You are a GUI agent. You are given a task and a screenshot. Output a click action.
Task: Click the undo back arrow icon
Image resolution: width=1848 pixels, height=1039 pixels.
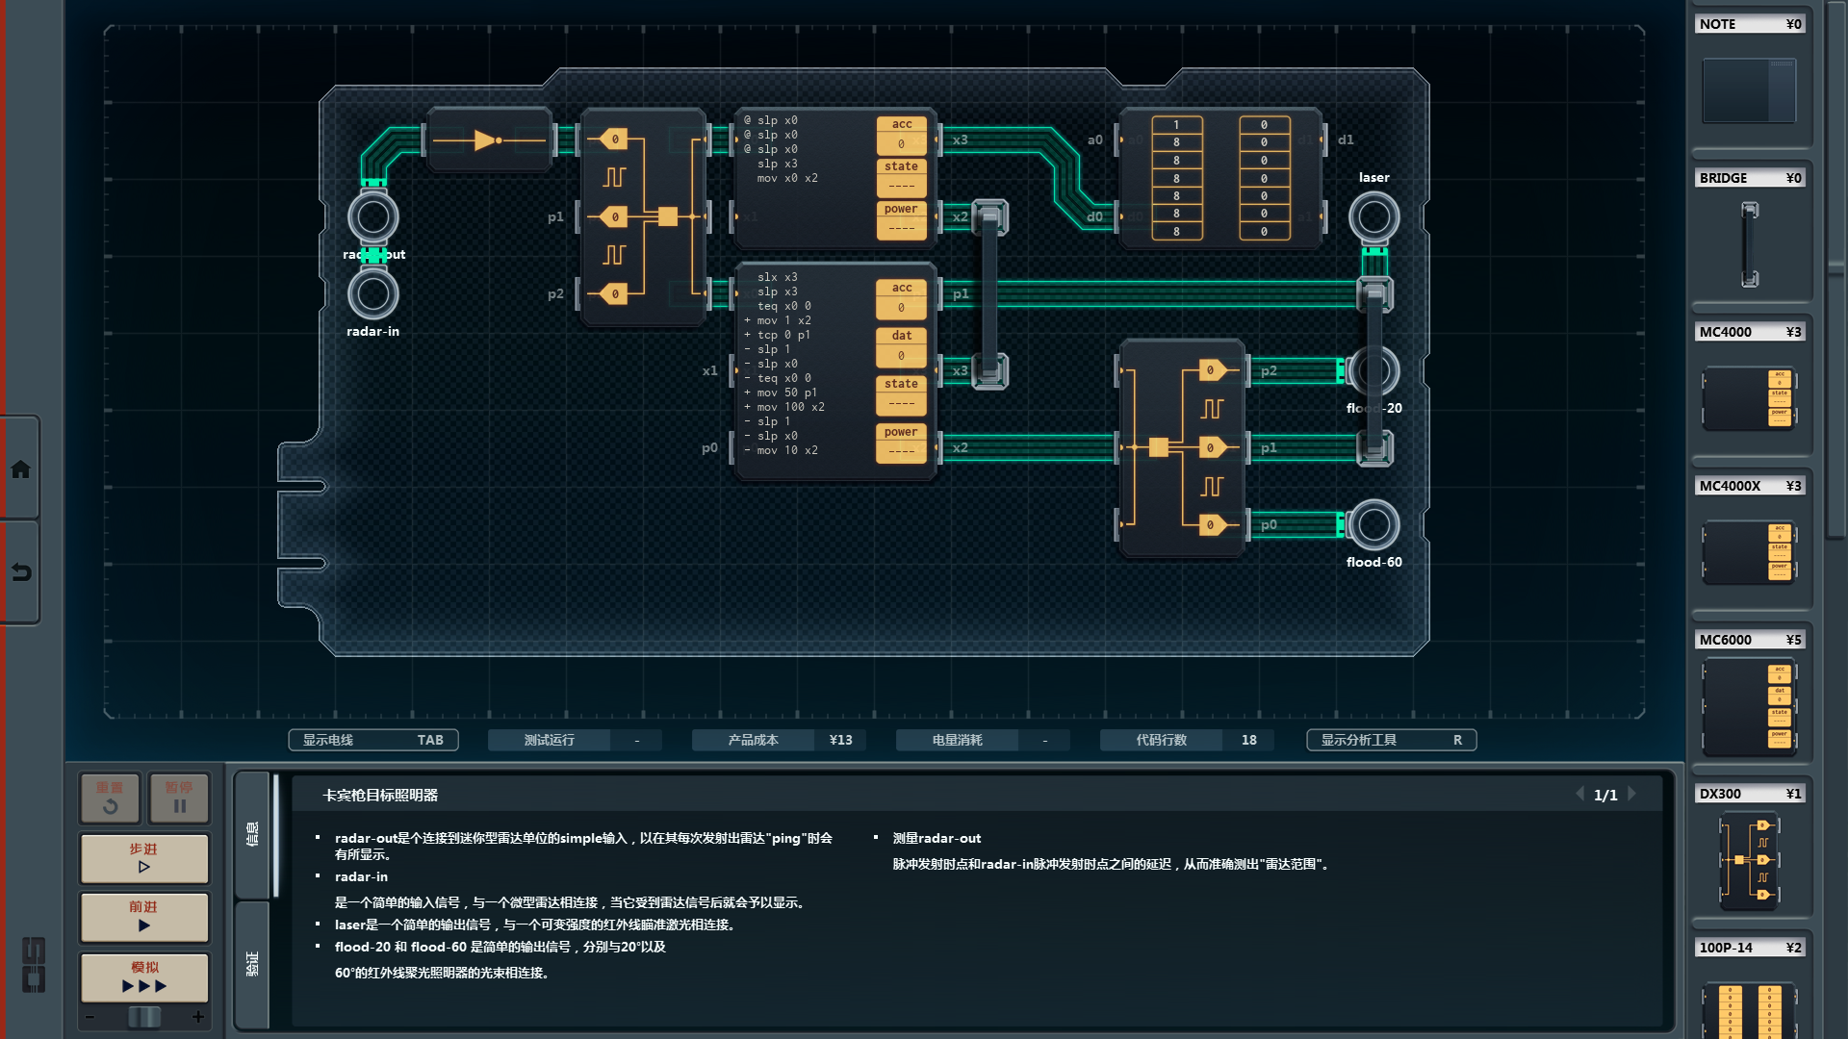point(20,572)
